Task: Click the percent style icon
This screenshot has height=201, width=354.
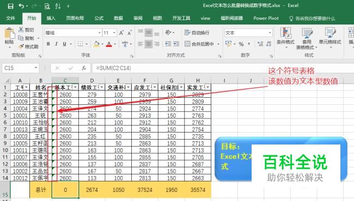Action: [241, 44]
